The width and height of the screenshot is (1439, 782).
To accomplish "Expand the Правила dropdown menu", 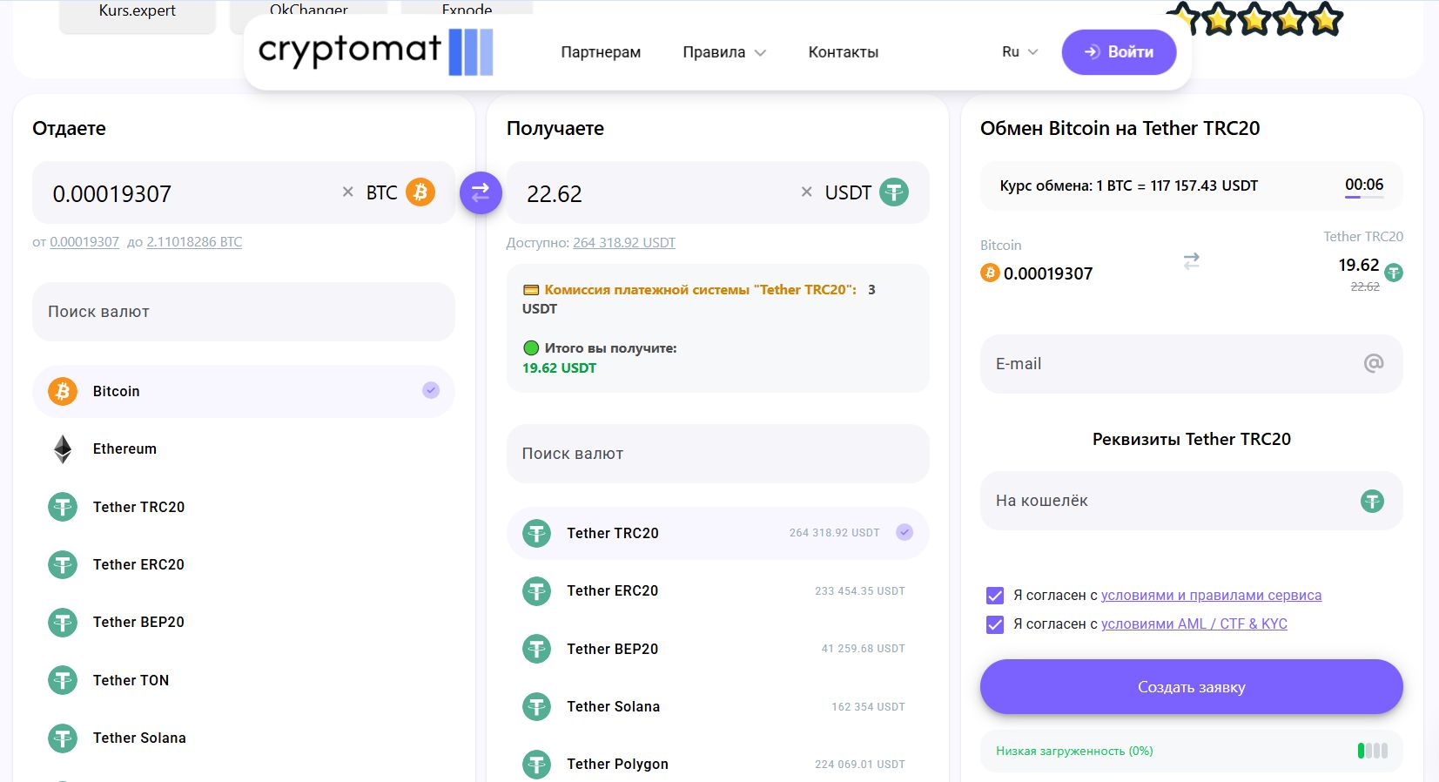I will 723,52.
